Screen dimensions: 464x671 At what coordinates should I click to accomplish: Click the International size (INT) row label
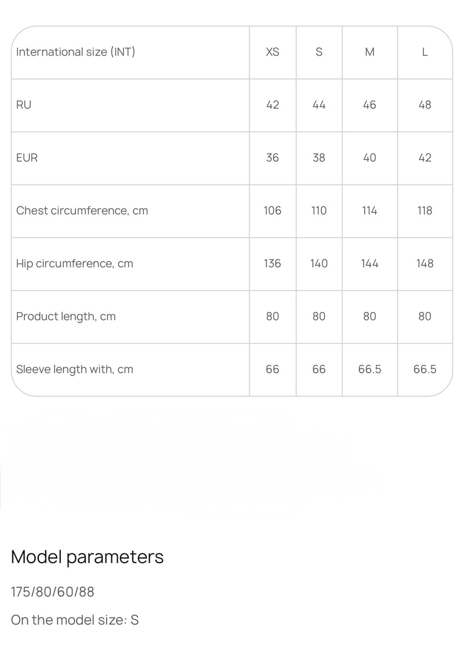click(75, 52)
